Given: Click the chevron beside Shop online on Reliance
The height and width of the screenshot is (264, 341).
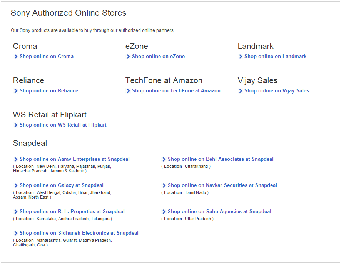Looking at the screenshot, I should pyautogui.click(x=16, y=91).
